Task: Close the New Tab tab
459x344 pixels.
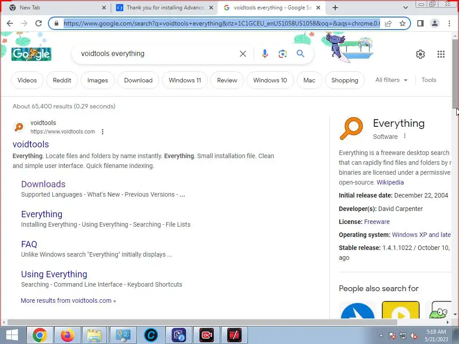Action: pos(104,8)
